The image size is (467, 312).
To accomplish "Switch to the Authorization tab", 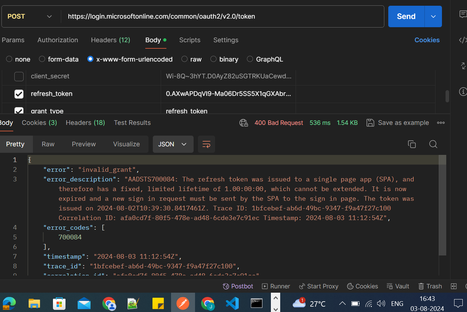I will 58,40.
